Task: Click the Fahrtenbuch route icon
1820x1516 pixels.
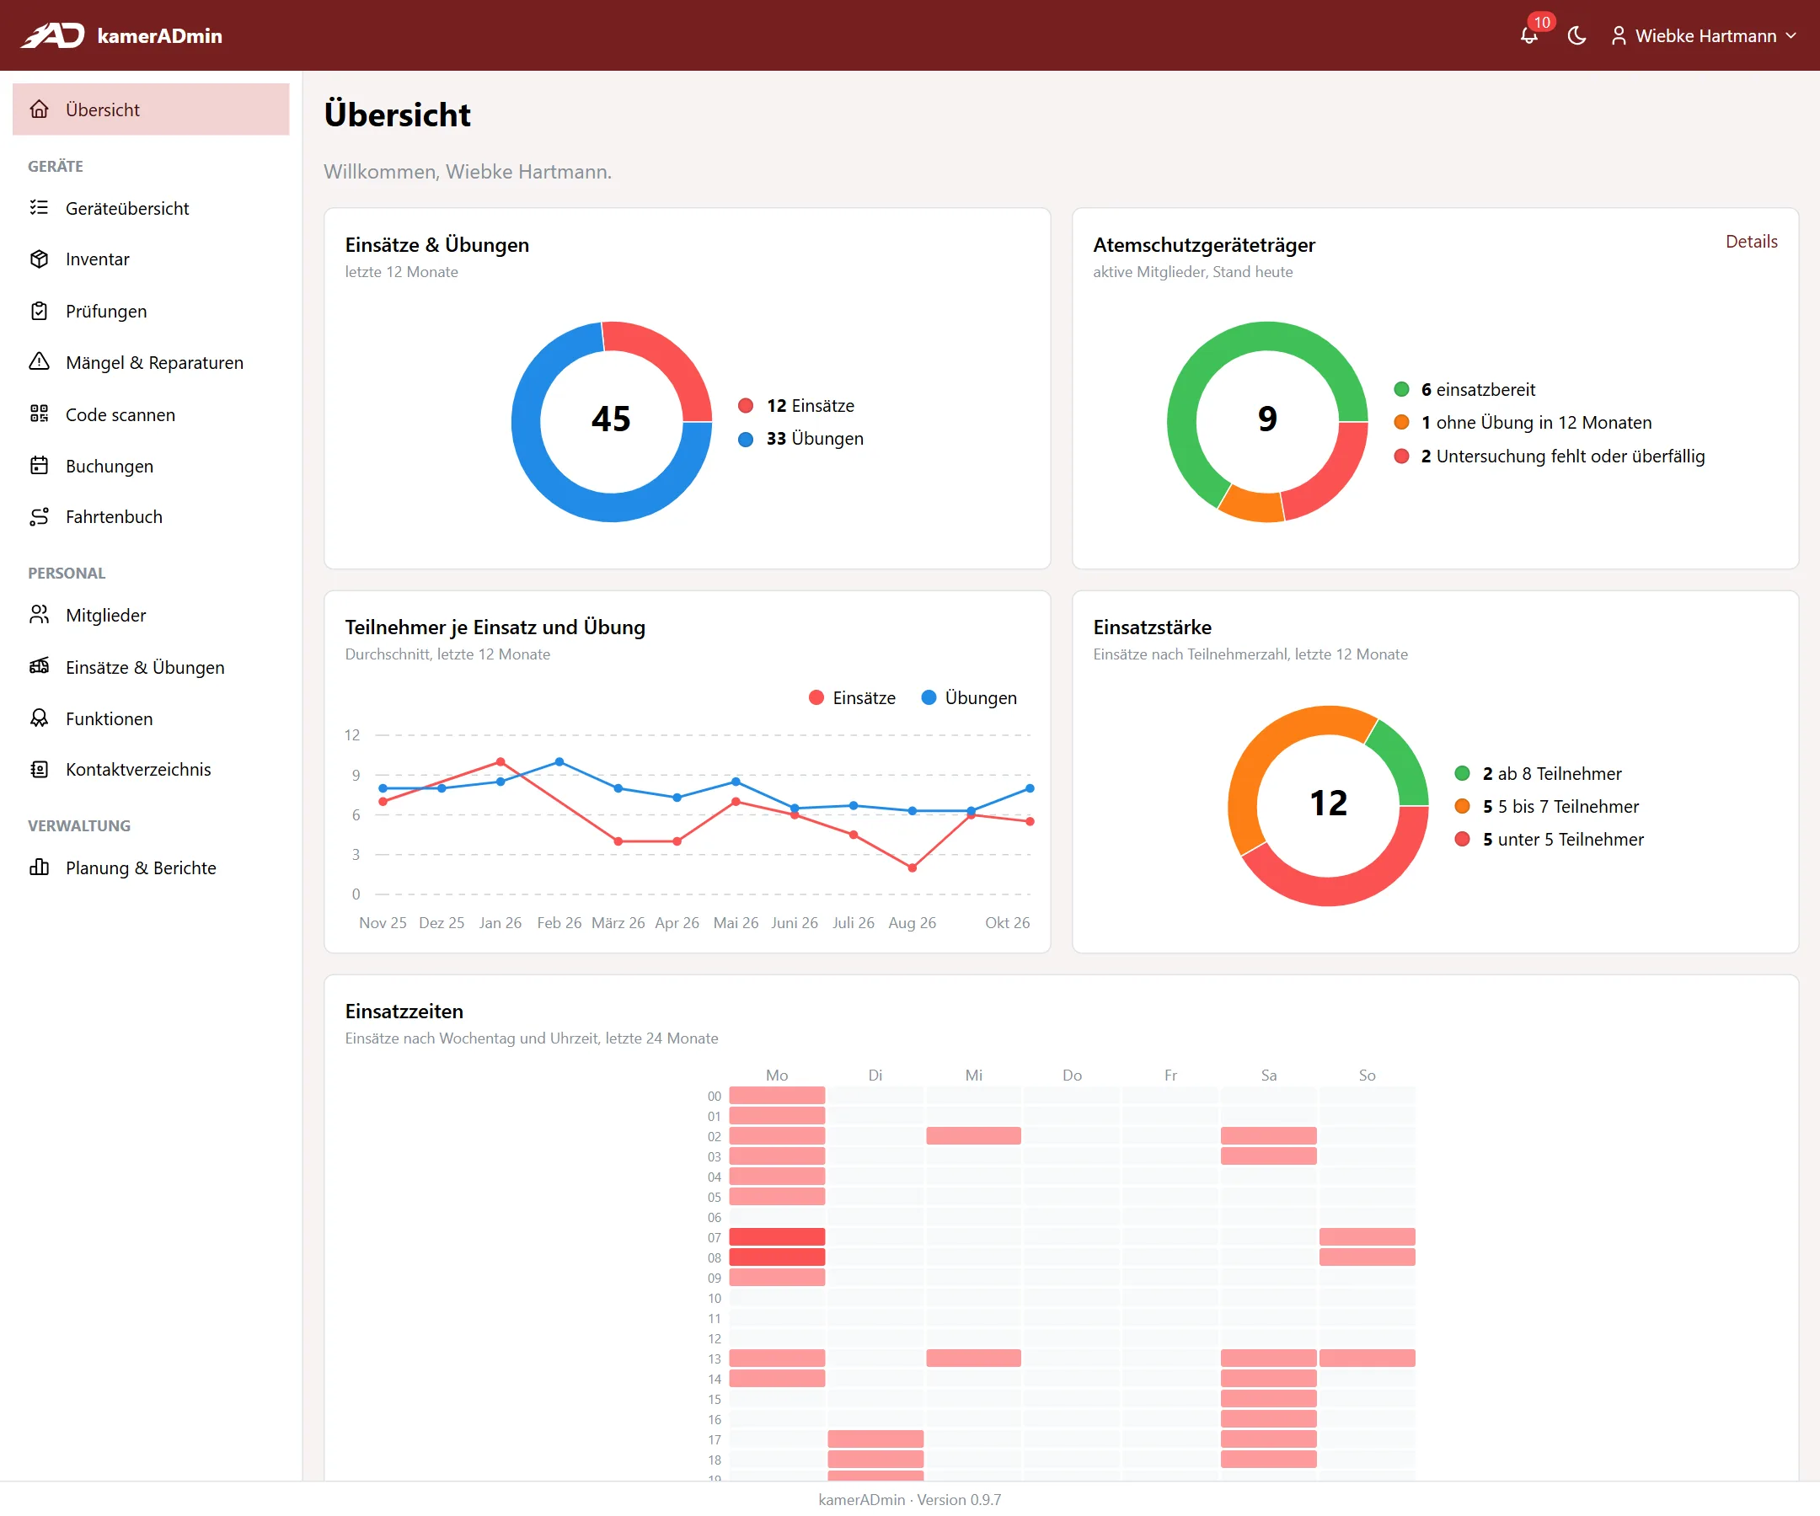Action: pyautogui.click(x=39, y=516)
